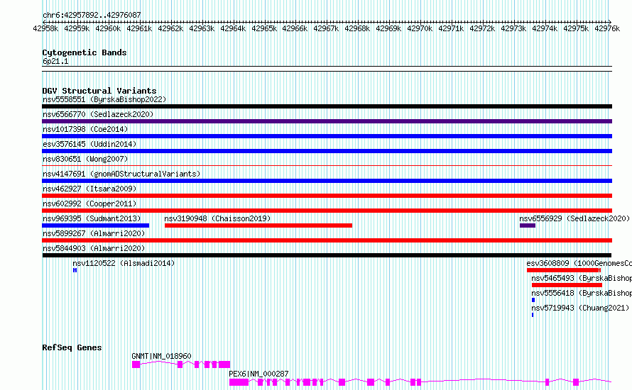This screenshot has width=632, height=390.
Task: Click the small blue nsv5556418 marker
Action: tap(533, 300)
